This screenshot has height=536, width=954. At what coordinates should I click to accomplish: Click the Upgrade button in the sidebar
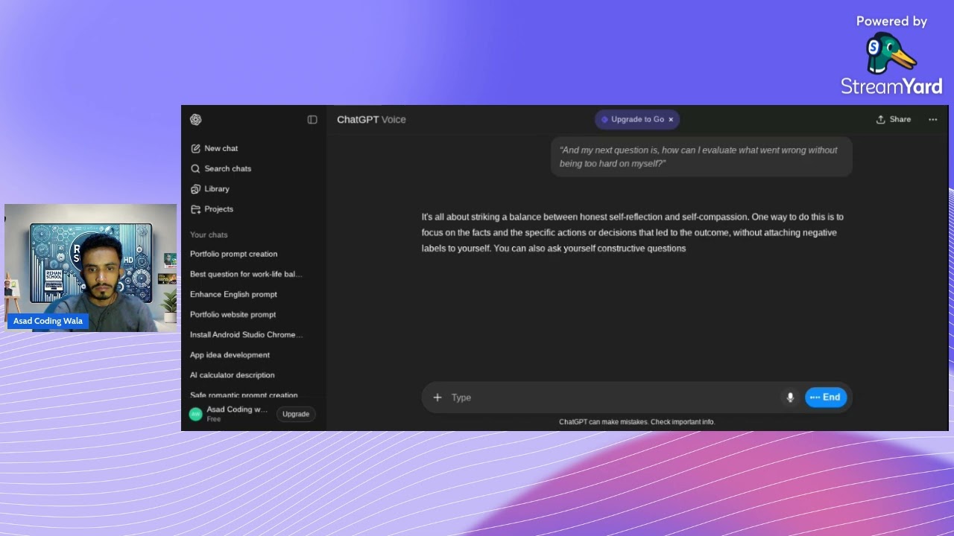pos(296,414)
